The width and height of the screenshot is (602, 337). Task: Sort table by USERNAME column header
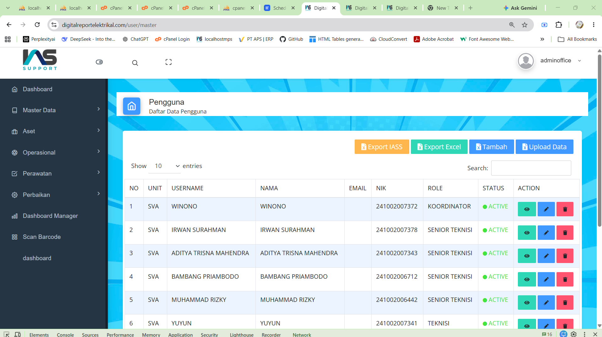point(211,188)
